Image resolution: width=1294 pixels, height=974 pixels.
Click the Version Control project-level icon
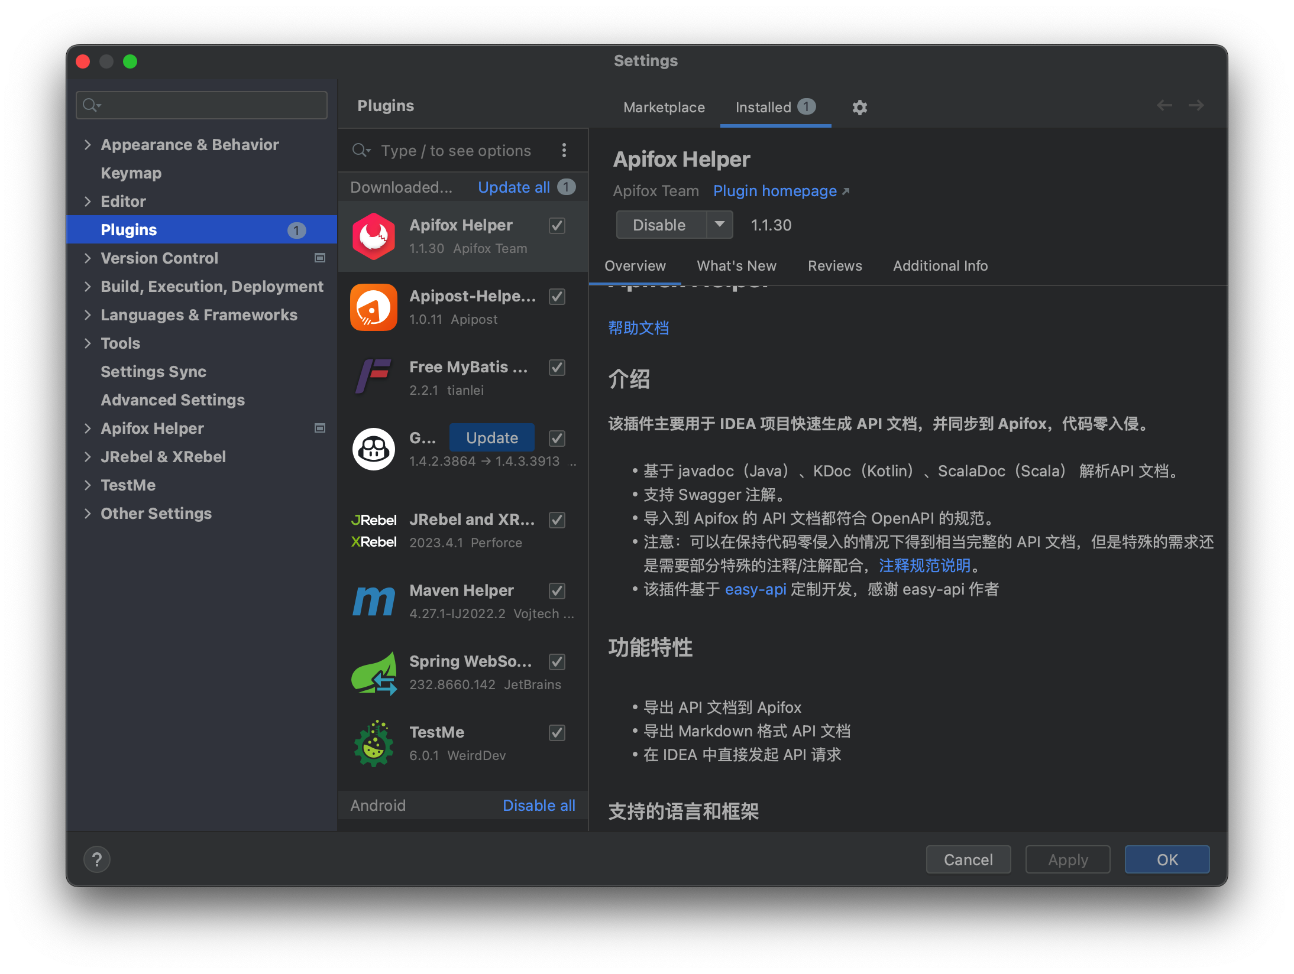click(x=320, y=258)
